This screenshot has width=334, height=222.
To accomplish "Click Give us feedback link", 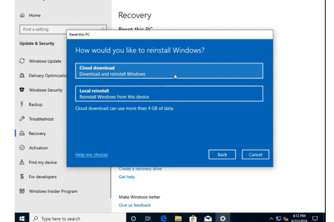I will point(135,205).
